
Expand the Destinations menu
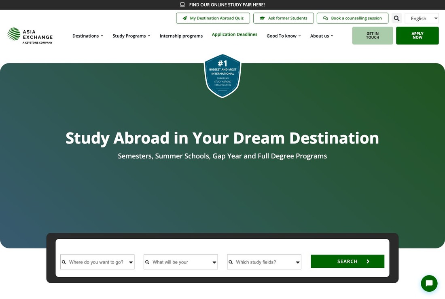click(x=88, y=36)
